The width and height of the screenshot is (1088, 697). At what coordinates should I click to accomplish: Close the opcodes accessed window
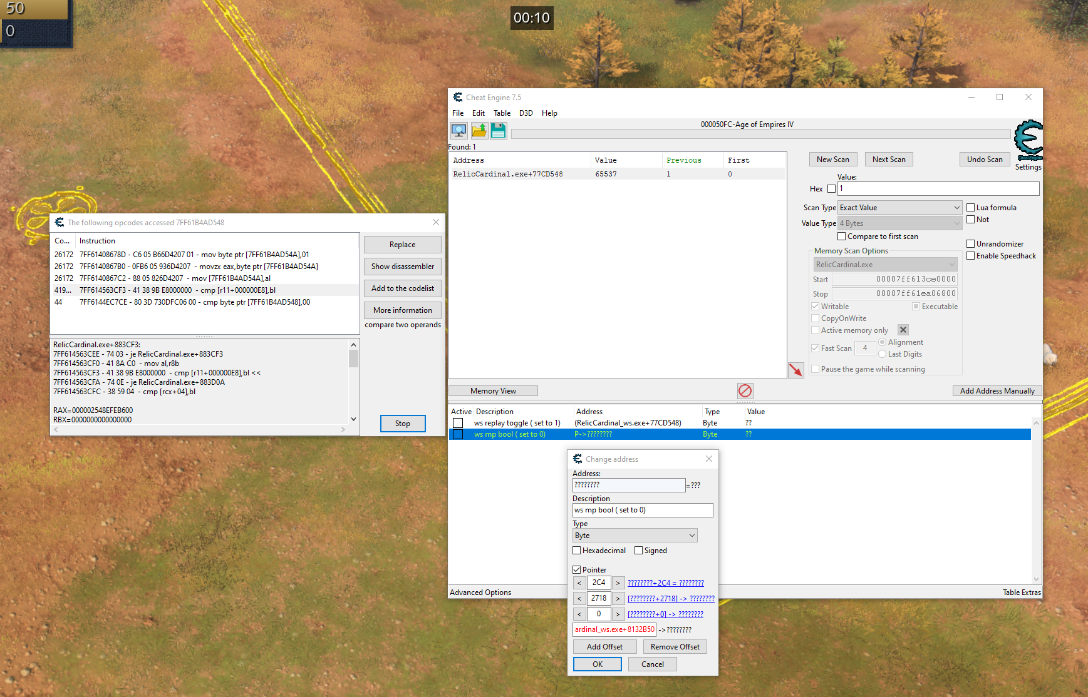[436, 222]
